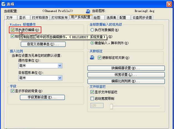Viewport: 174px width, 129px height.
Task: Open the 选择集 tab
Action: click(x=111, y=18)
